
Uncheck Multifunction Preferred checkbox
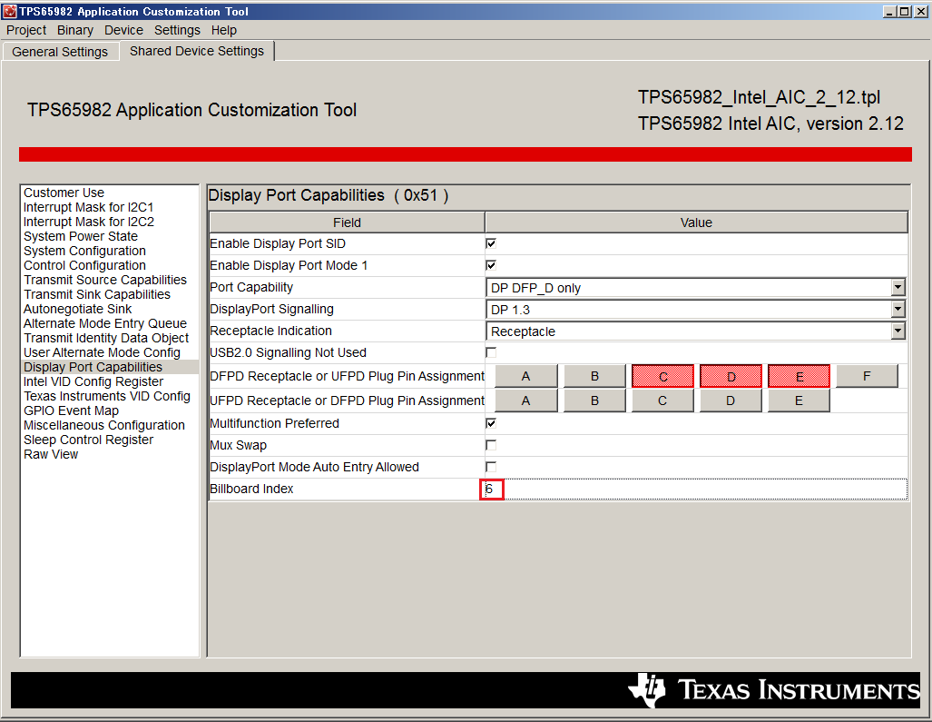click(x=491, y=423)
